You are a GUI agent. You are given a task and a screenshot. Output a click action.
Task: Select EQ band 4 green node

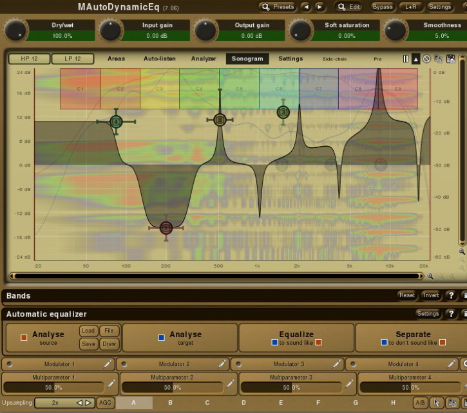(116, 122)
